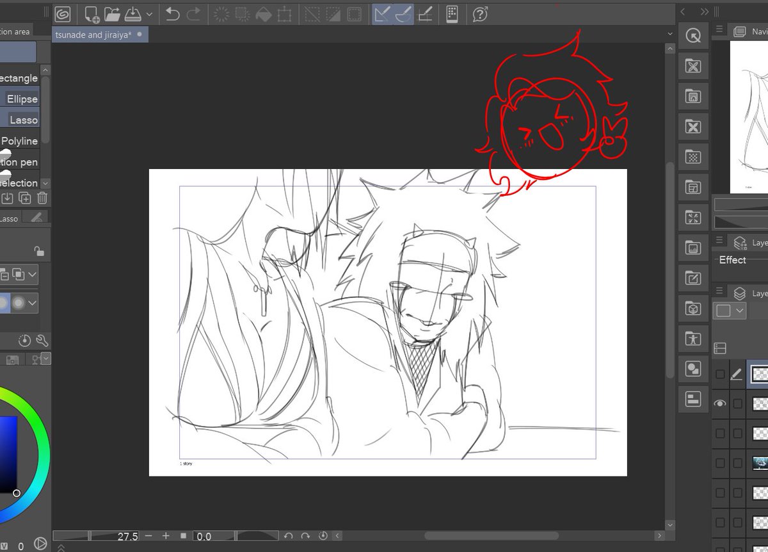Open the save icon's dropdown arrow
Screen dimensions: 768x552
pos(148,14)
